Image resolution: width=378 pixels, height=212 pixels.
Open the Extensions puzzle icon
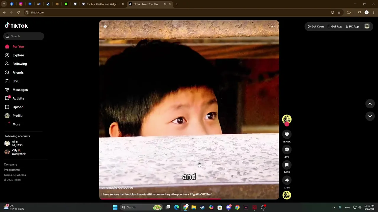tap(349, 12)
